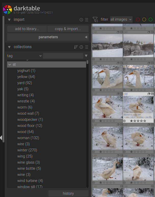
Task: Select the wing (25) tag
Action: (x=25, y=156)
